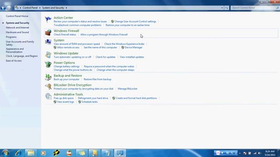Launch Internet Explorer from the taskbar

click(x=18, y=153)
